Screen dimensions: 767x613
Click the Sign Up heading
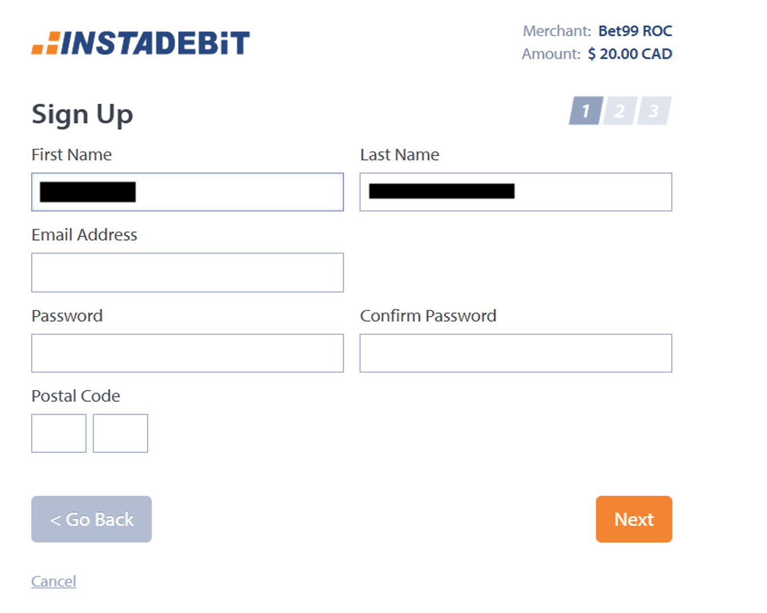point(83,114)
